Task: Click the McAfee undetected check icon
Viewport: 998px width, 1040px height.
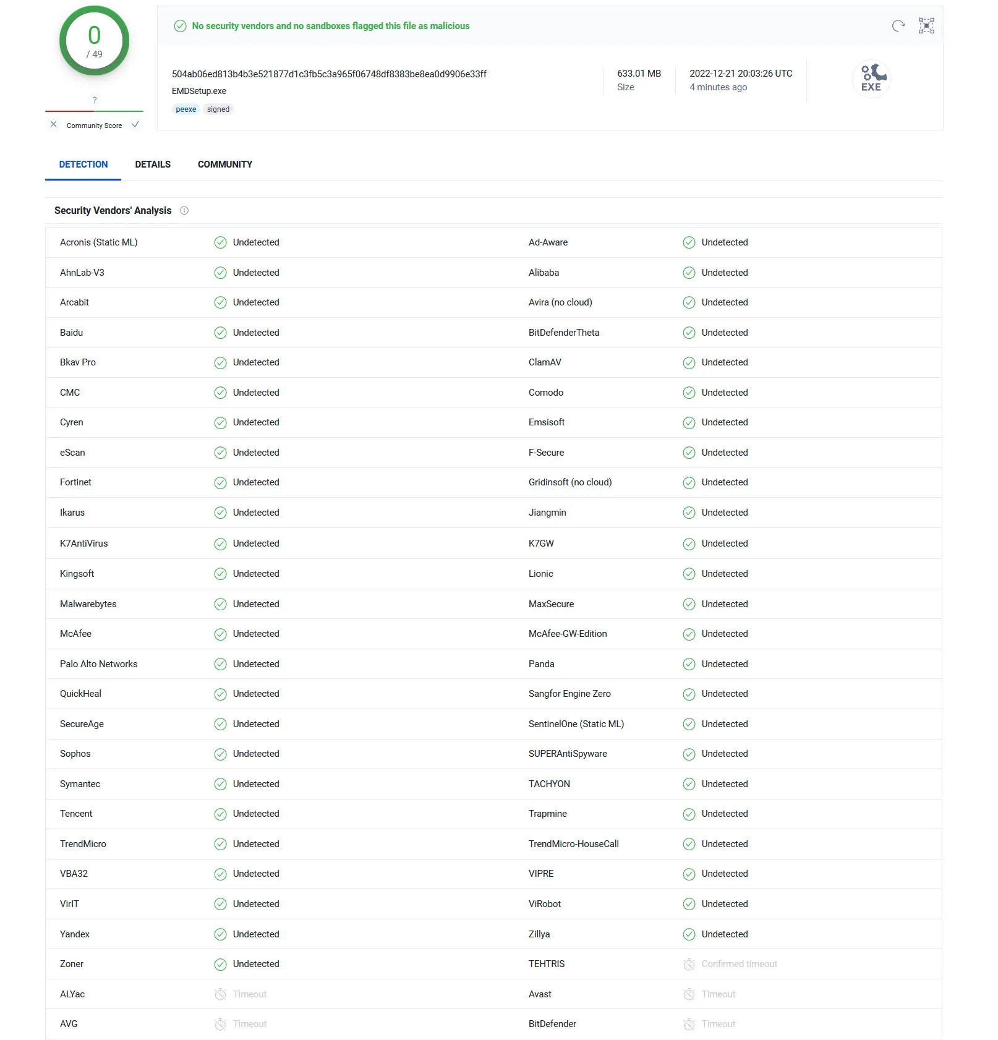Action: tap(220, 634)
